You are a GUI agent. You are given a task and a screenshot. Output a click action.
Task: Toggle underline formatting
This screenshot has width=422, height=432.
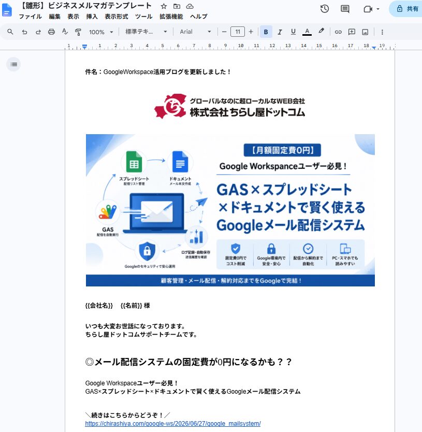pyautogui.click(x=293, y=32)
